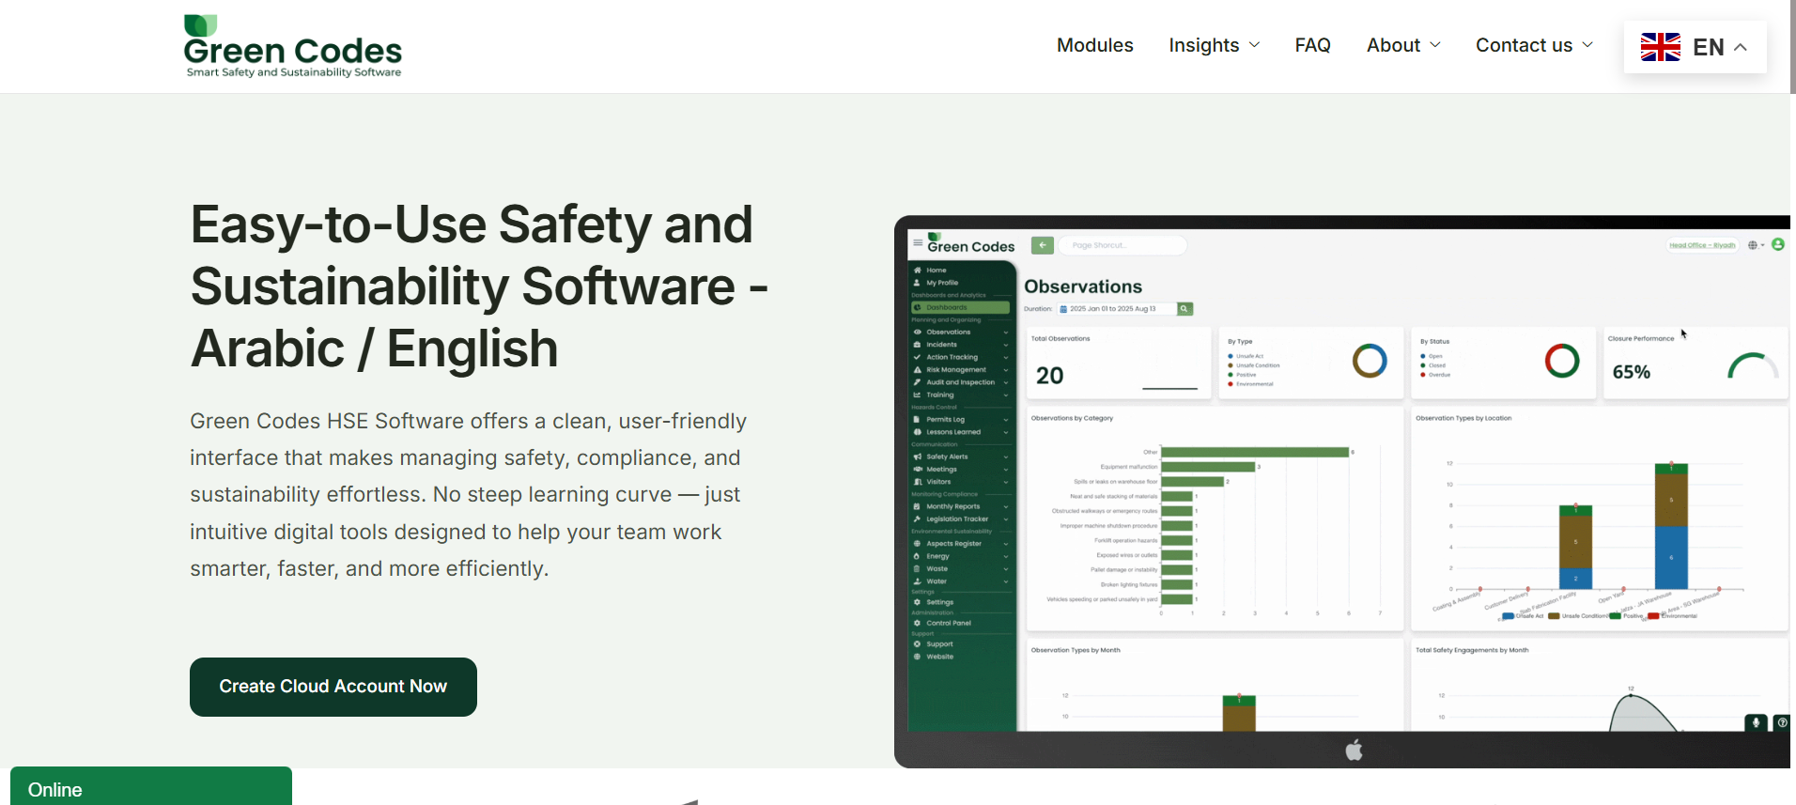The image size is (1796, 805).
Task: Click the search icon beside the duration field
Action: 1184,309
